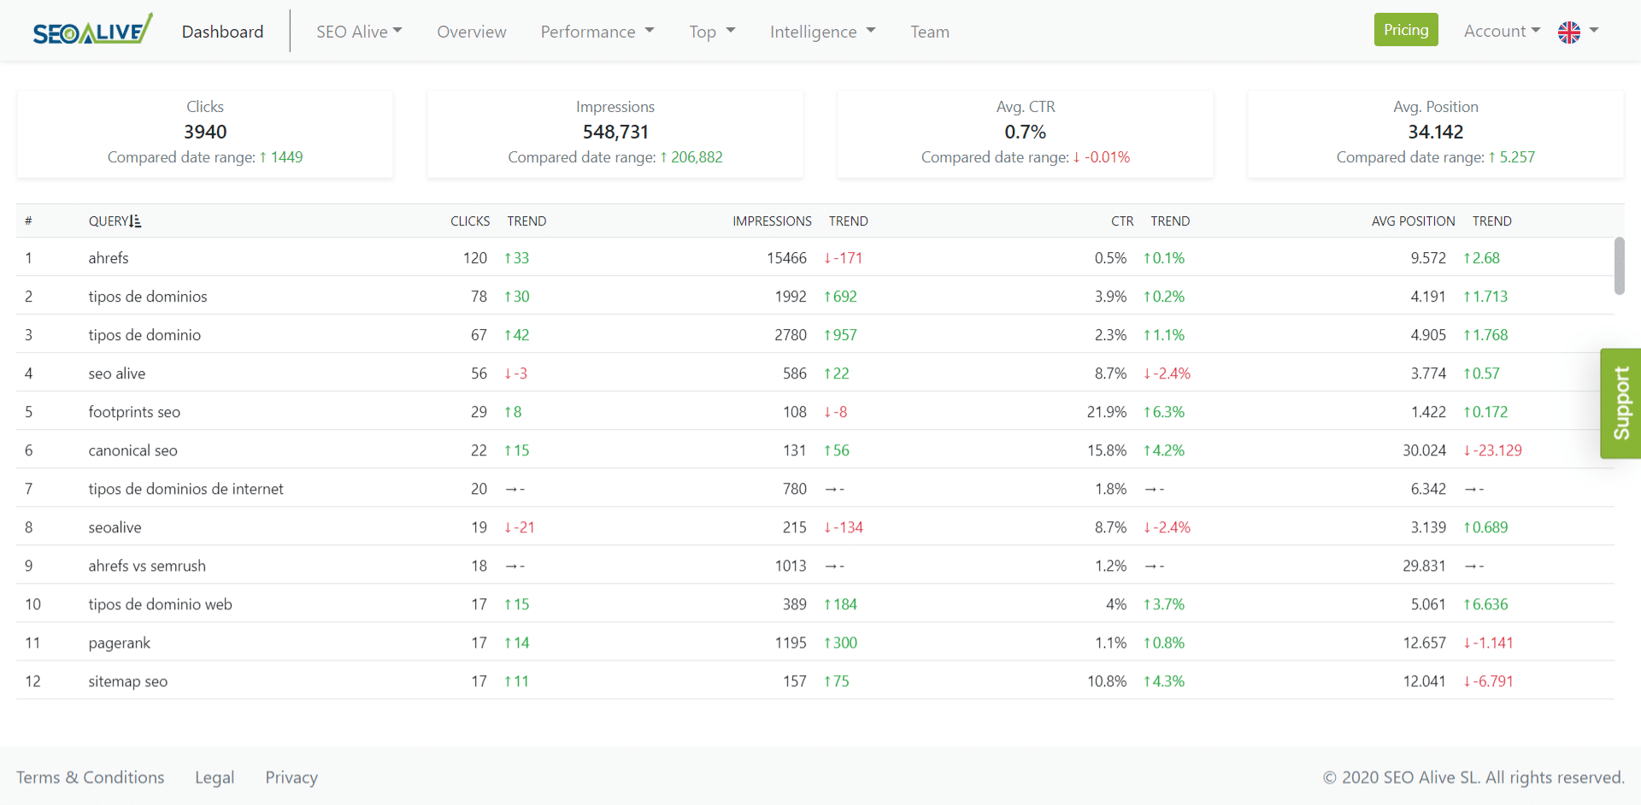Go to the Overview tab
1641x805 pixels.
(x=472, y=32)
